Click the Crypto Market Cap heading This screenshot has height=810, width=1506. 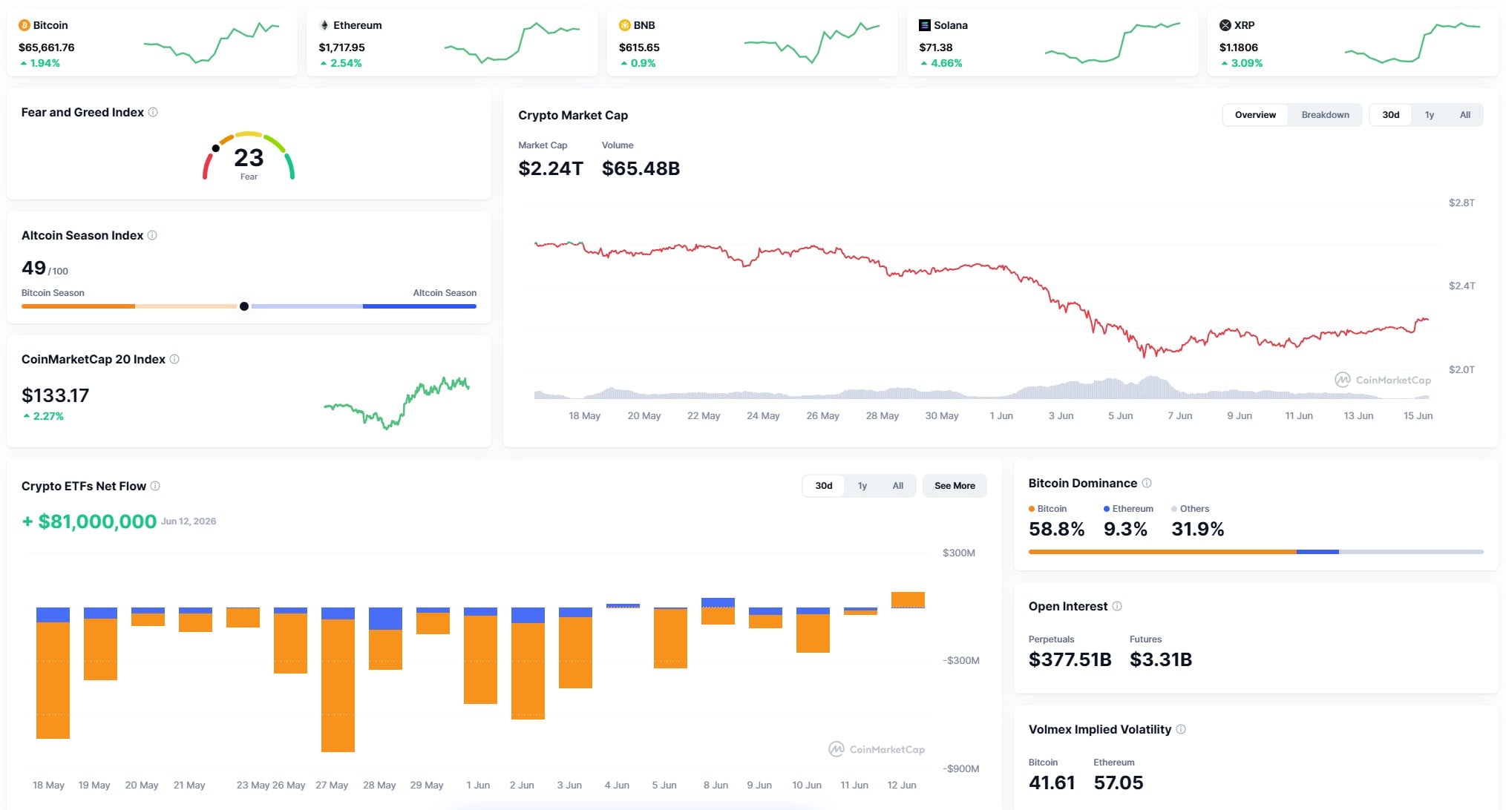pyautogui.click(x=573, y=115)
